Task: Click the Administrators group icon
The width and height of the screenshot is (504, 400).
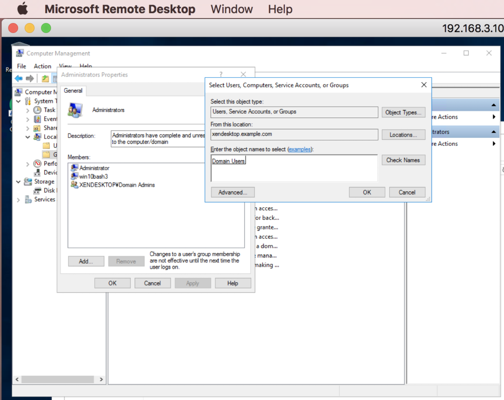Action: pos(75,110)
